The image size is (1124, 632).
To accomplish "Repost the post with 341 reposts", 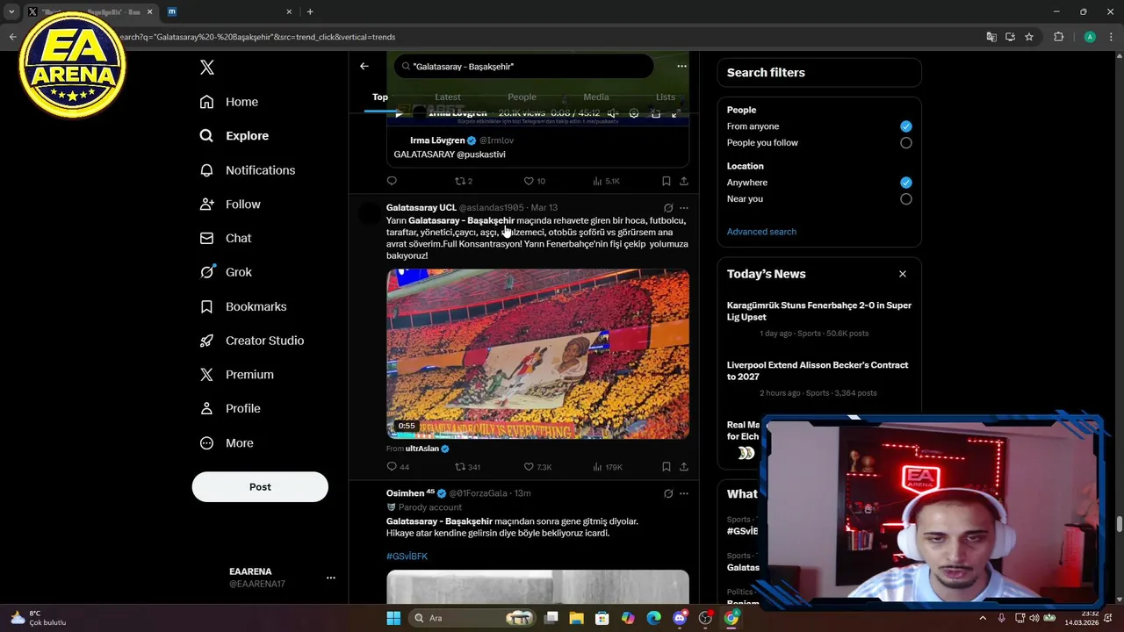I will pyautogui.click(x=467, y=467).
